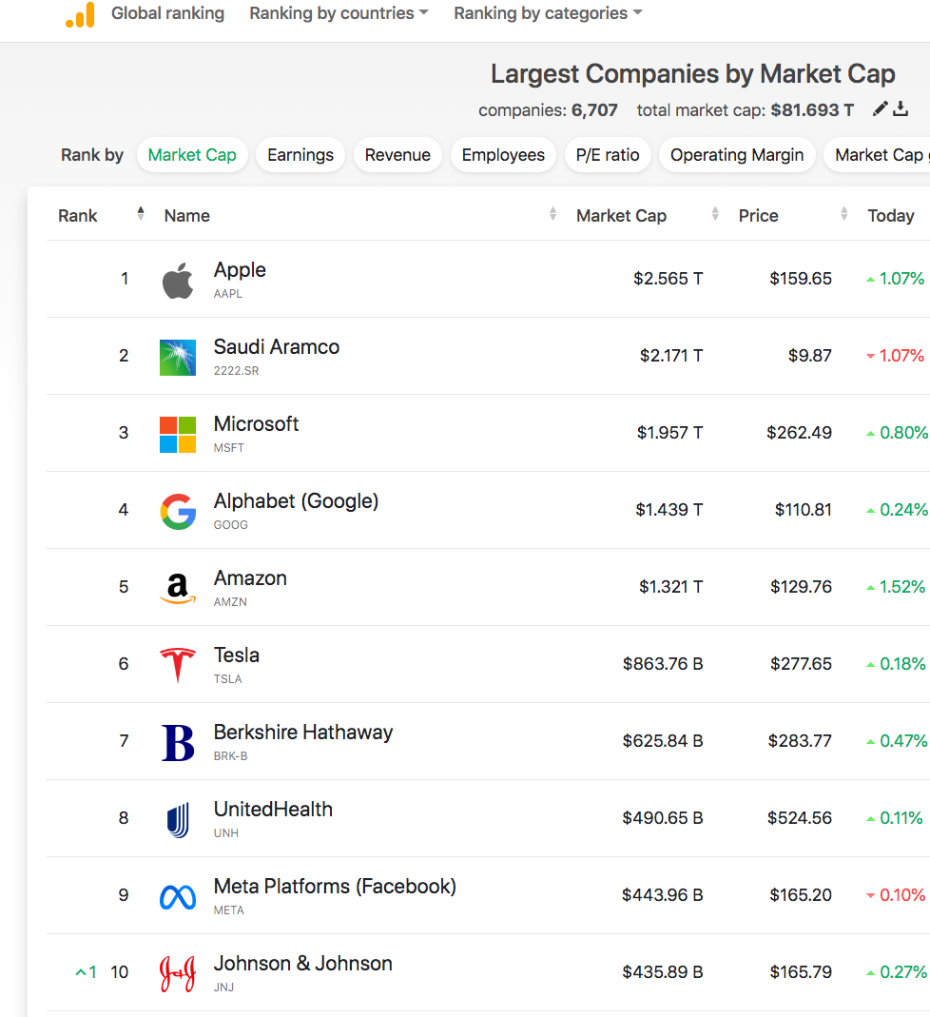Click Tesla's market cap $863.76 B
The width and height of the screenshot is (930, 1017).
coord(663,664)
